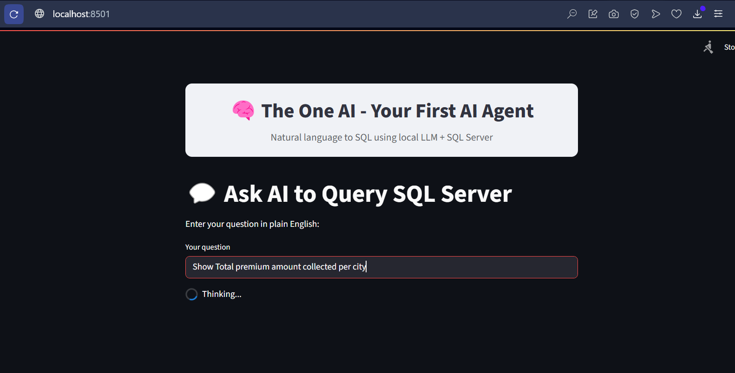Take a snapshot with the camera icon
The image size is (735, 373).
tap(614, 14)
